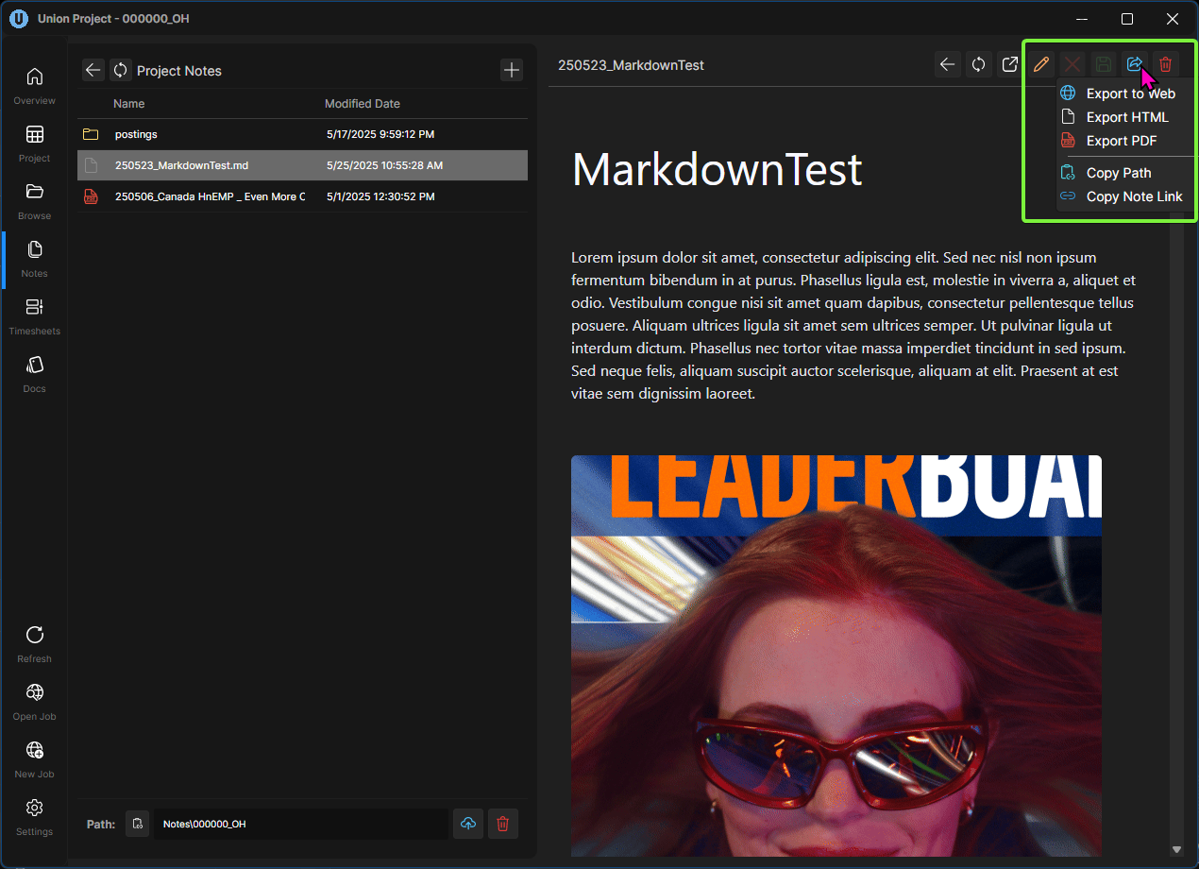Reload the Project Notes list
The height and width of the screenshot is (869, 1199).
(120, 70)
